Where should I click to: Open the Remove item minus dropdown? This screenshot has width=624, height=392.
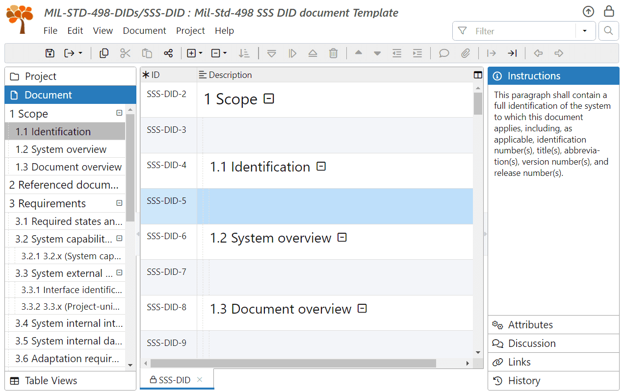point(219,53)
